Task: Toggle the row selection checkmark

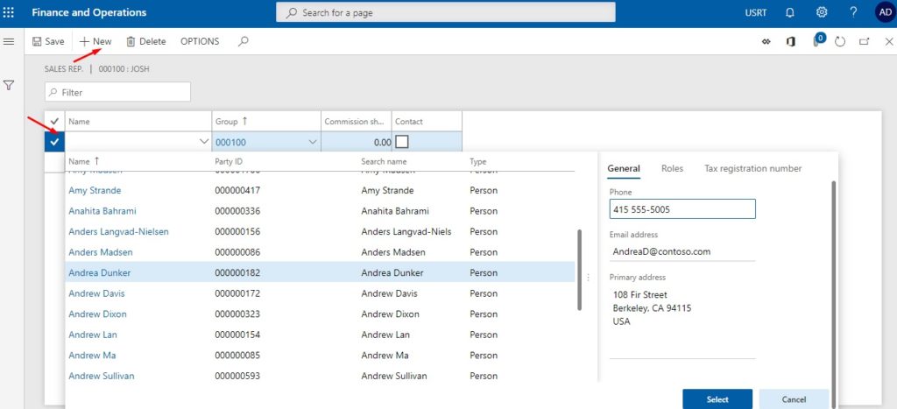Action: [54, 142]
